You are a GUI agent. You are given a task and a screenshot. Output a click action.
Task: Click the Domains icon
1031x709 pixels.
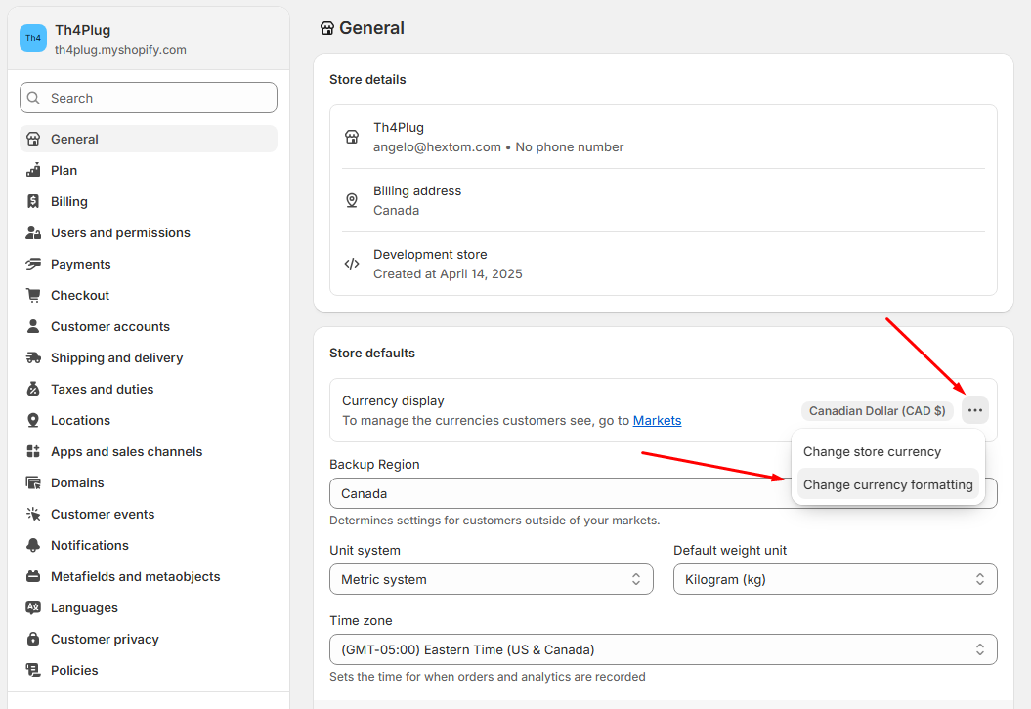pyautogui.click(x=33, y=483)
